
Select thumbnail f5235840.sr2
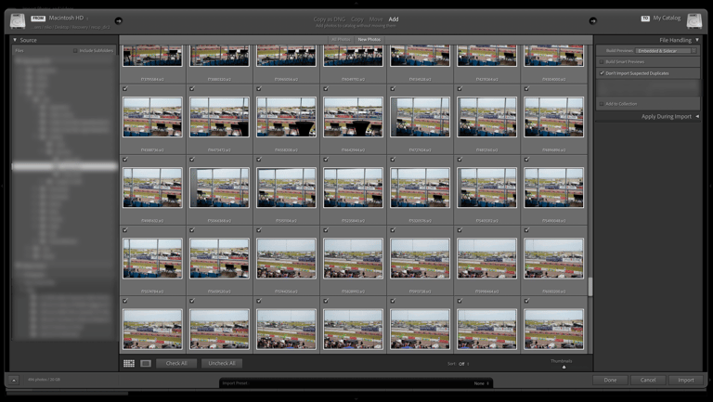tap(353, 188)
